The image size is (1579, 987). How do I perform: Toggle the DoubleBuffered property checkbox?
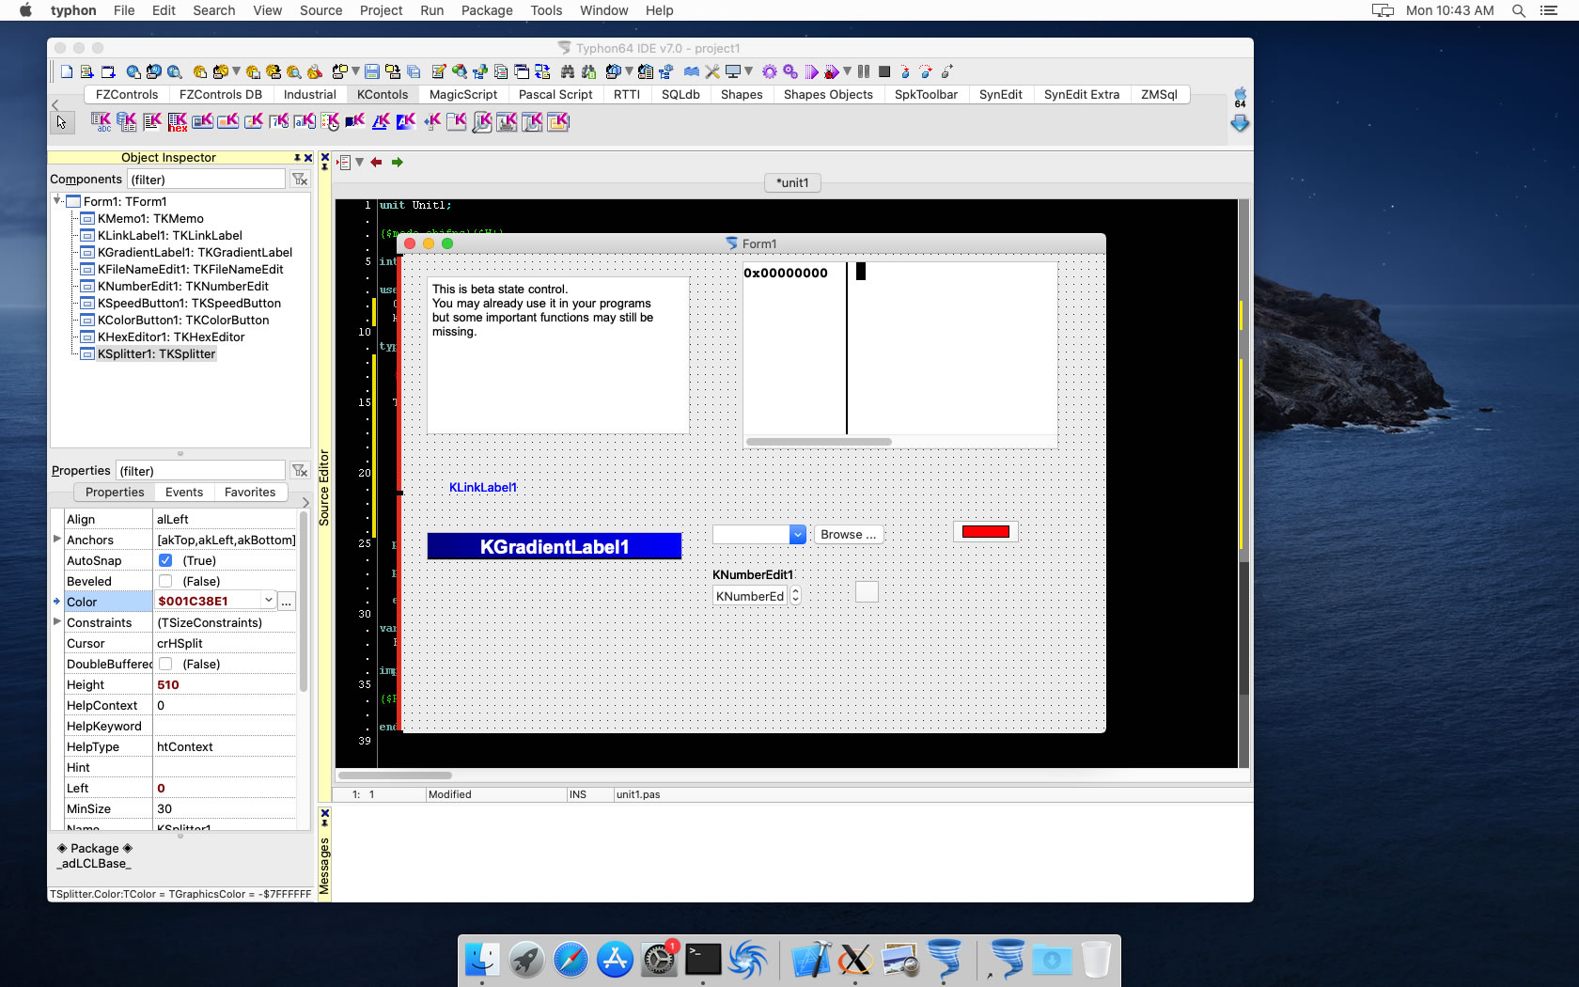(165, 664)
